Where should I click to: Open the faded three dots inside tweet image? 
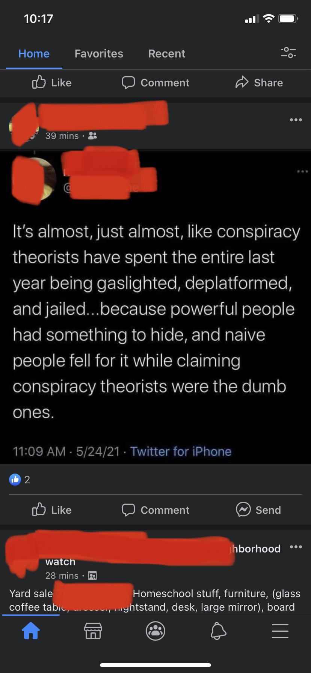coord(302,172)
